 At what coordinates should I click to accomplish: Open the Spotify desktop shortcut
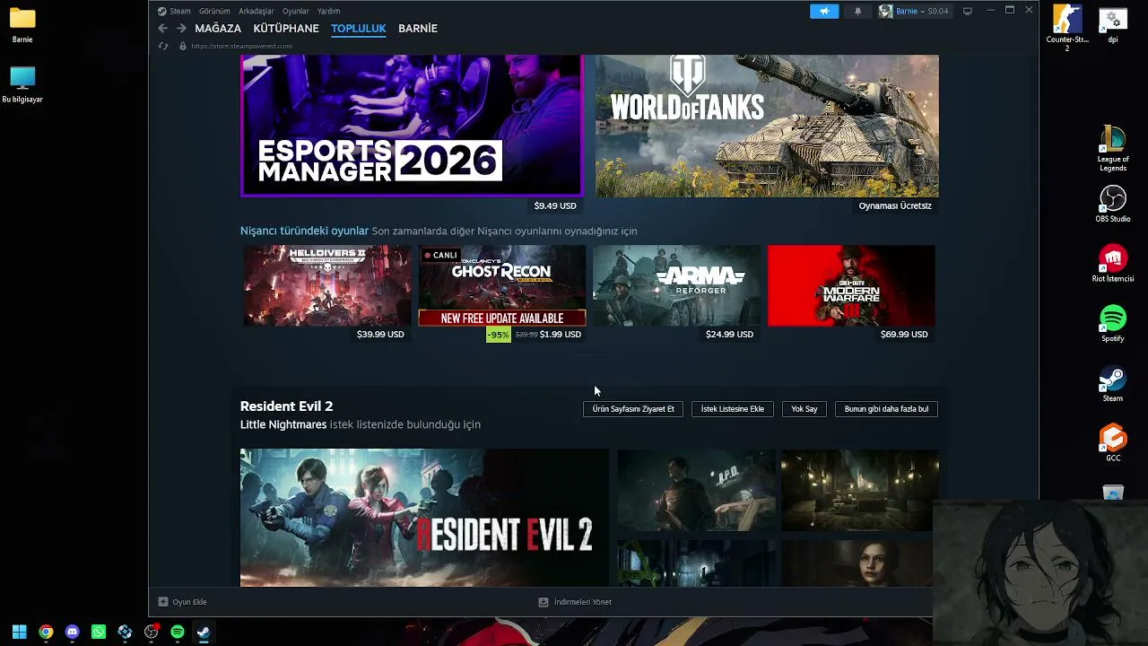[1113, 324]
